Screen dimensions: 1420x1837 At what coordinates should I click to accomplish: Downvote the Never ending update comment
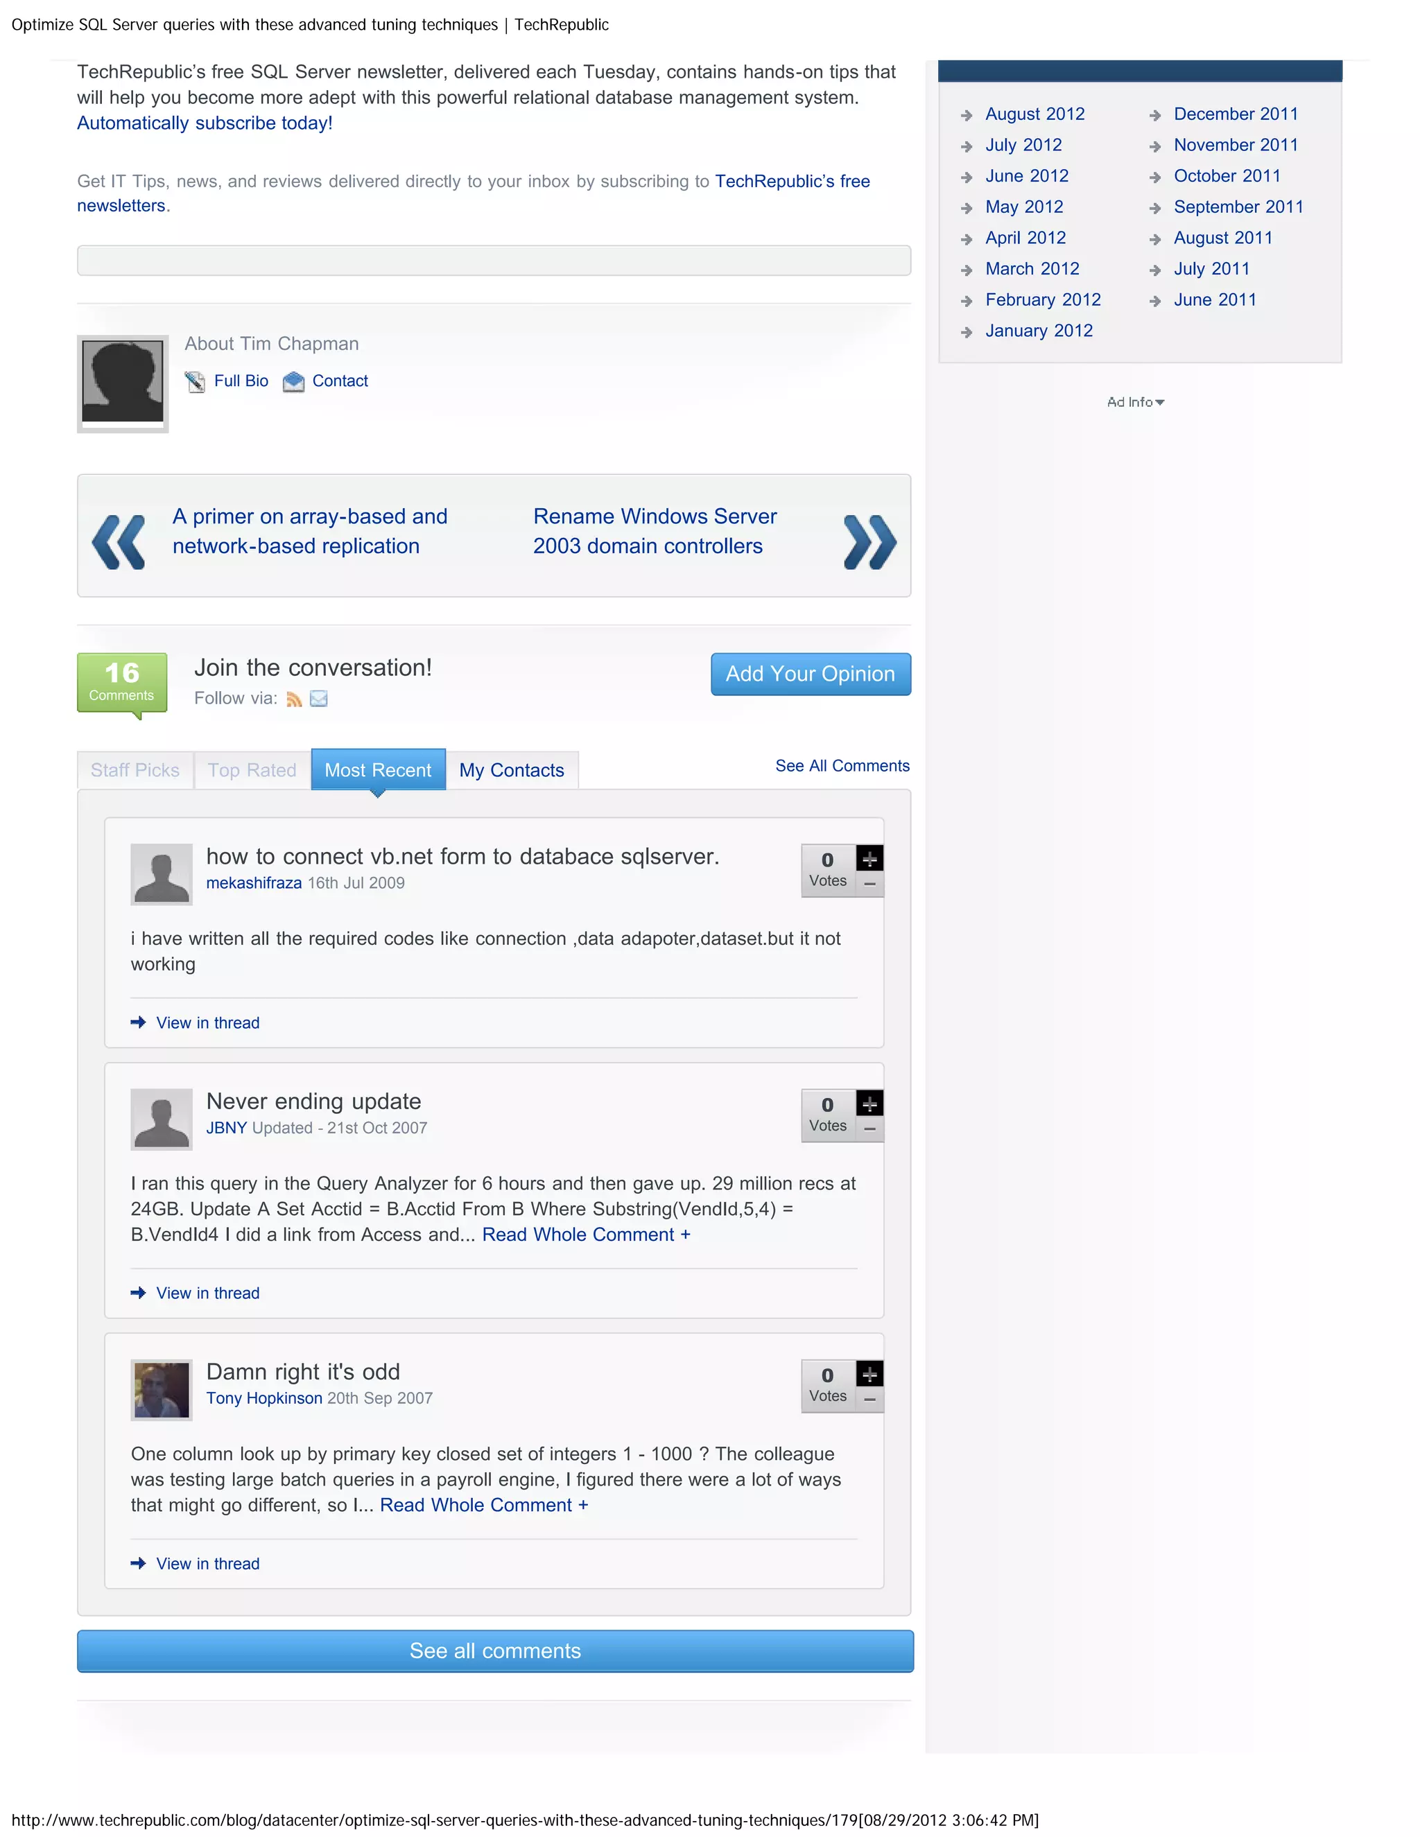pyautogui.click(x=869, y=1130)
